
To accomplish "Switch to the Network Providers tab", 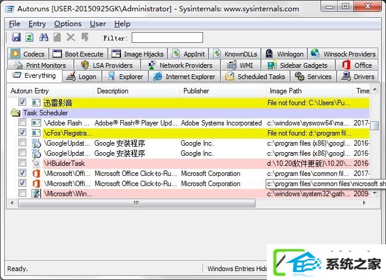I will point(180,65).
